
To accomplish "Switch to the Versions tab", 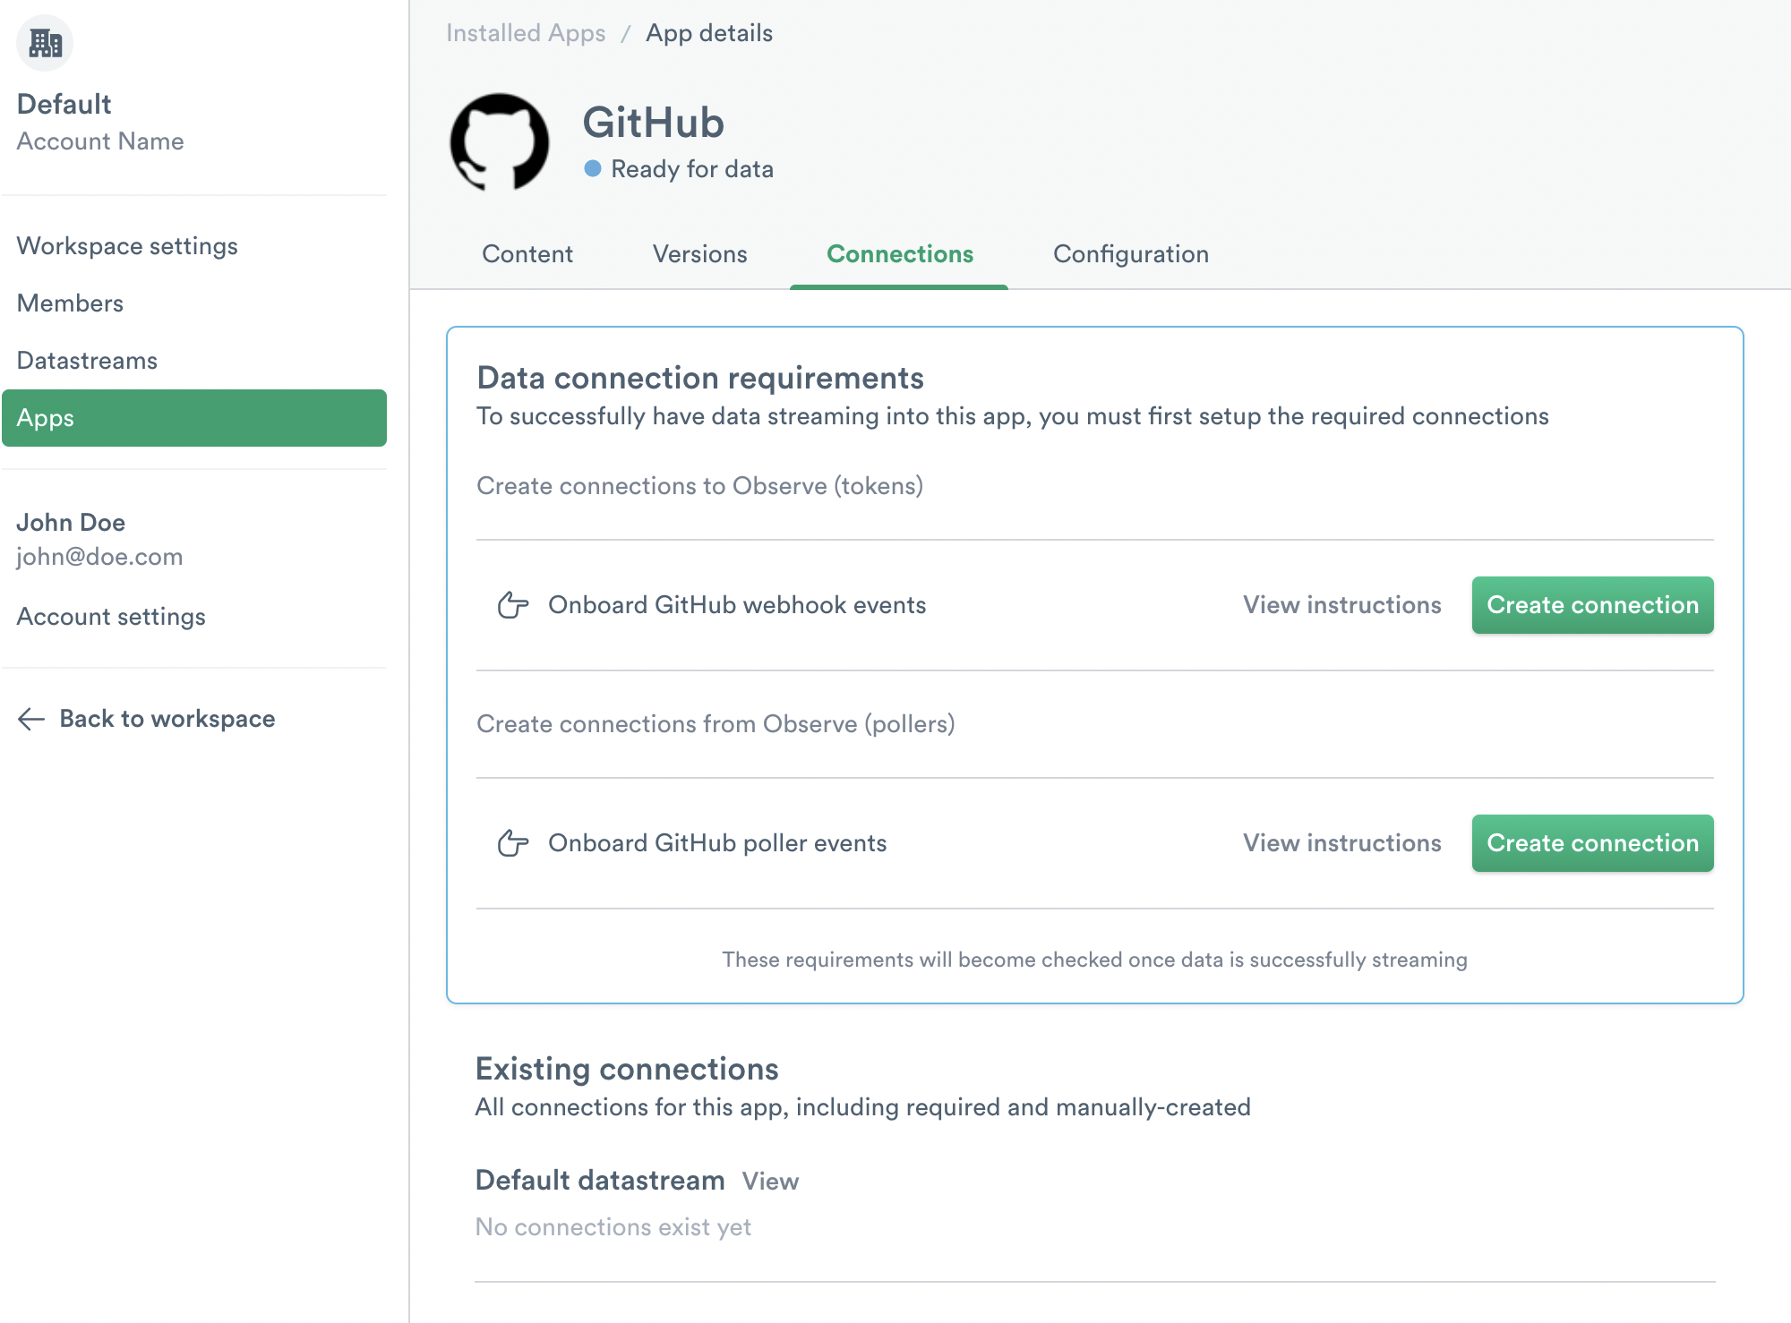I will (x=699, y=254).
